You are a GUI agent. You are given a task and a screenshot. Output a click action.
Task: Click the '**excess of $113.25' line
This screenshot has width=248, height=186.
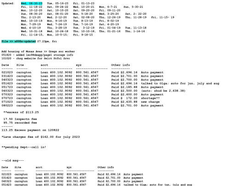21,113
